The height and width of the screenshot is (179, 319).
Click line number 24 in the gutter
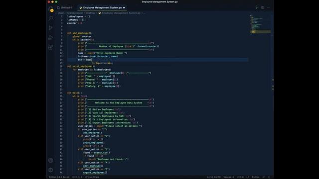click(x=61, y=93)
